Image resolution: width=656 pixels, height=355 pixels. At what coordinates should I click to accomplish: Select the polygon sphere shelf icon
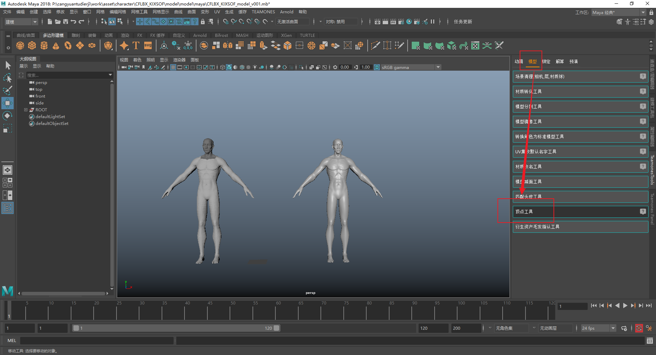click(20, 46)
